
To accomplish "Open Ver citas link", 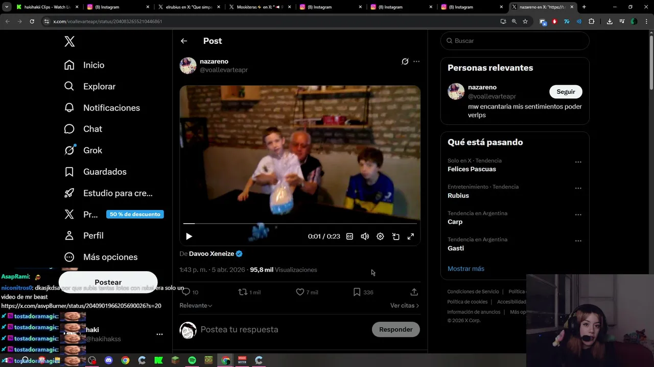I will (405, 305).
